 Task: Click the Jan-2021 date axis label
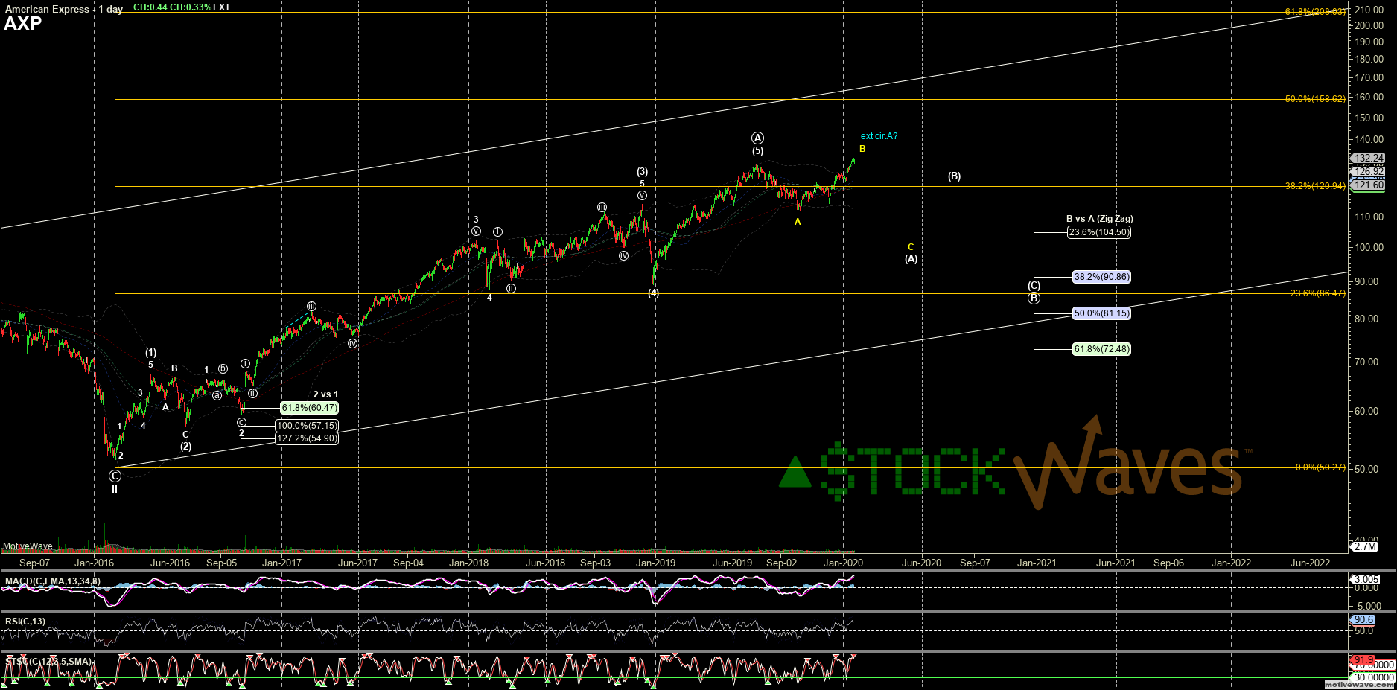coord(1037,563)
